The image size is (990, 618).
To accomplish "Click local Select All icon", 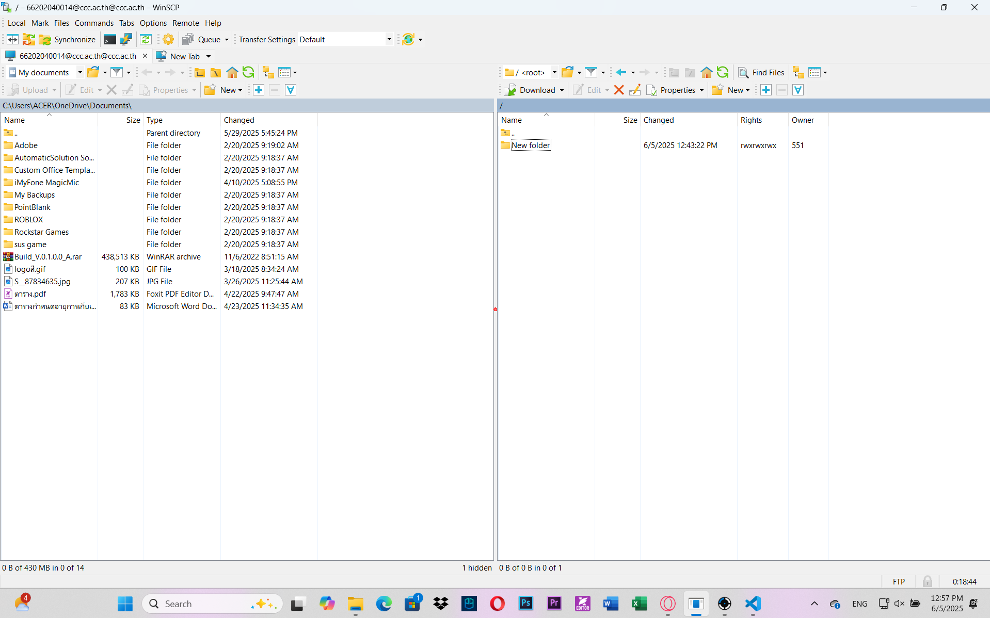I will pos(291,90).
